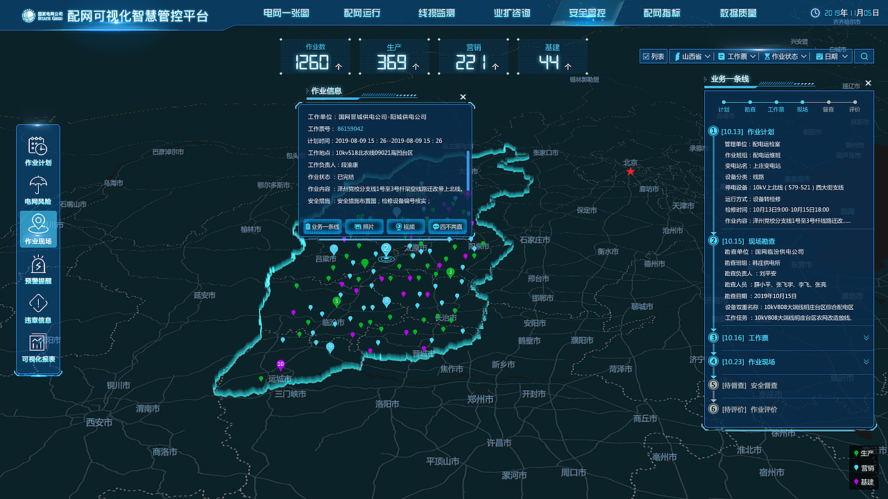Open 可视化报表 chart icon
The width and height of the screenshot is (888, 499).
point(38,342)
